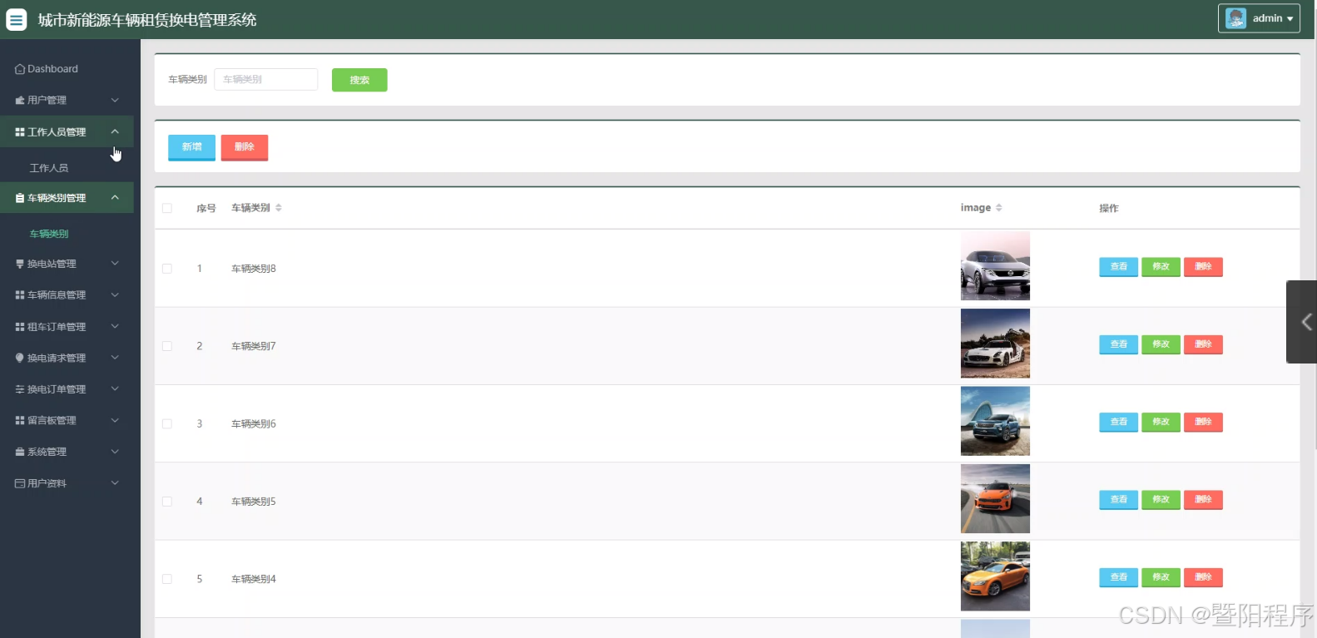
Task: Open the 留言板管理 menu label
Action: tap(52, 421)
